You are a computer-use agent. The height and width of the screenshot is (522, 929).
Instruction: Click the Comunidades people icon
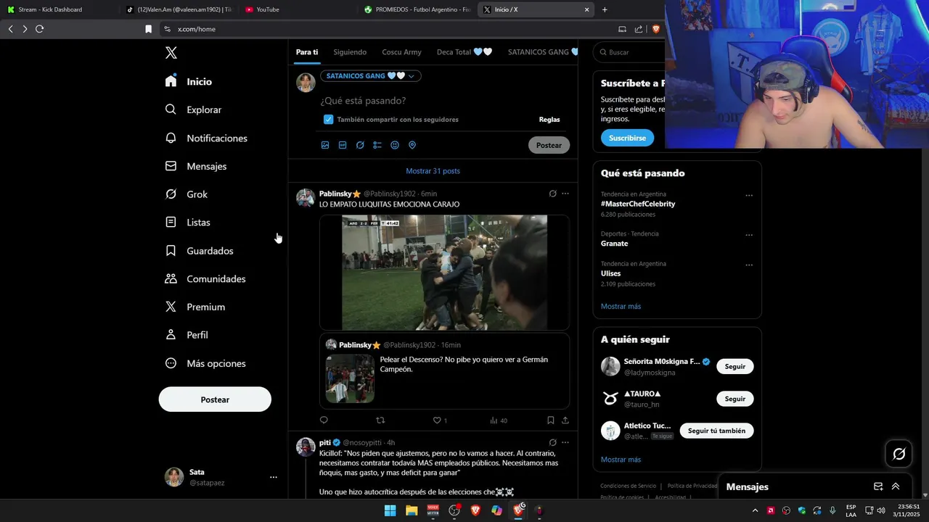(x=171, y=278)
